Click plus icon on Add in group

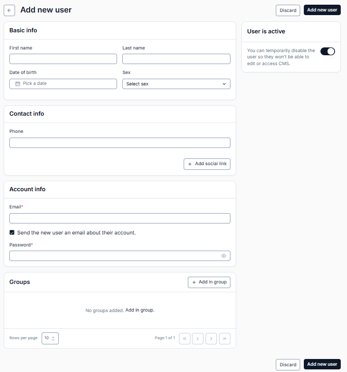pos(194,282)
